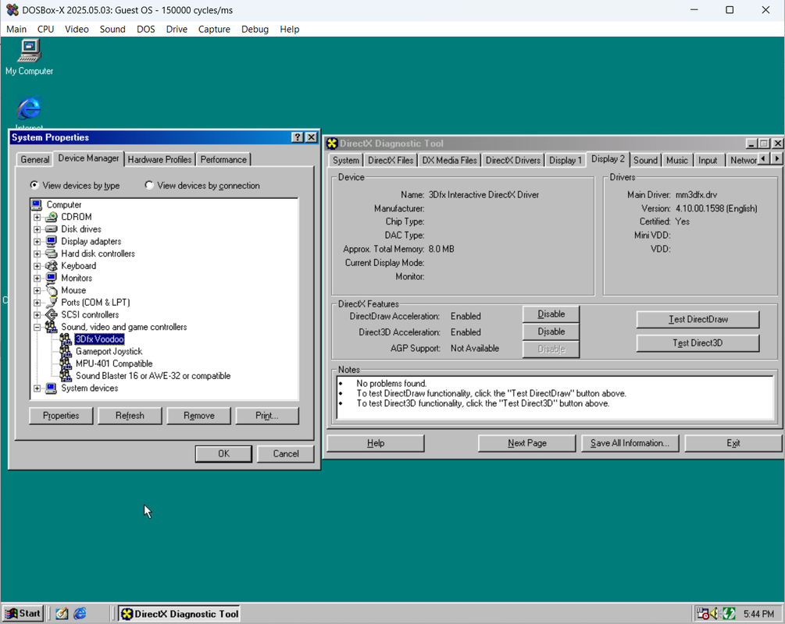The width and height of the screenshot is (785, 624).
Task: Click Cancel in System Properties
Action: [285, 453]
